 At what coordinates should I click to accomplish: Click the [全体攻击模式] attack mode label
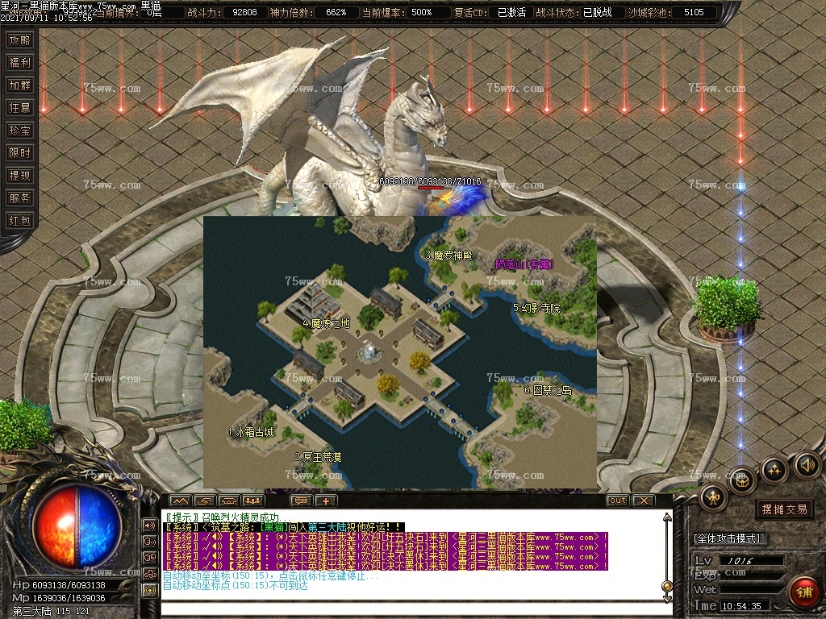tap(728, 538)
